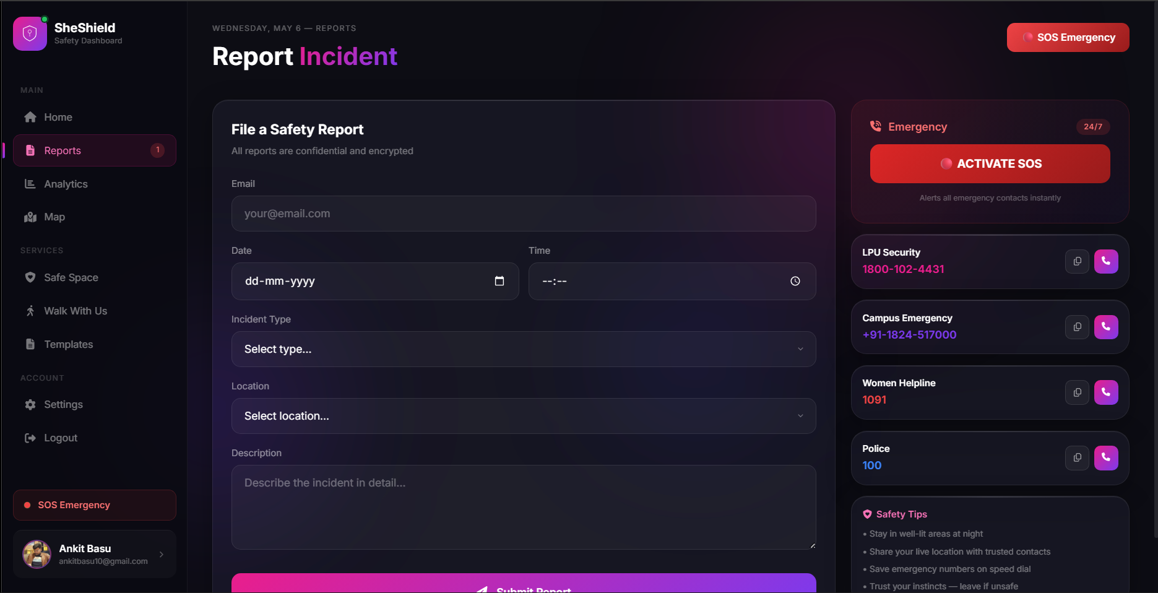Copy the Women Helpline number
The image size is (1158, 593).
[x=1077, y=392]
